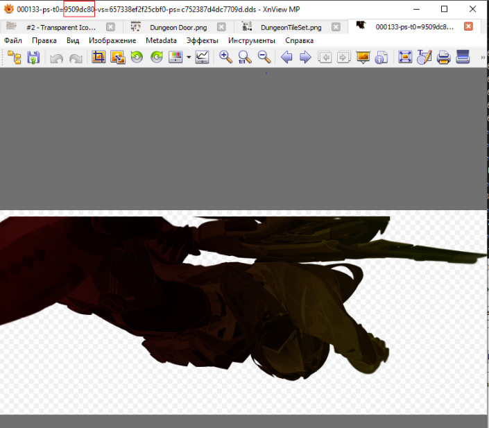The height and width of the screenshot is (428, 489).
Task: Open the Изображение menu
Action: (112, 40)
